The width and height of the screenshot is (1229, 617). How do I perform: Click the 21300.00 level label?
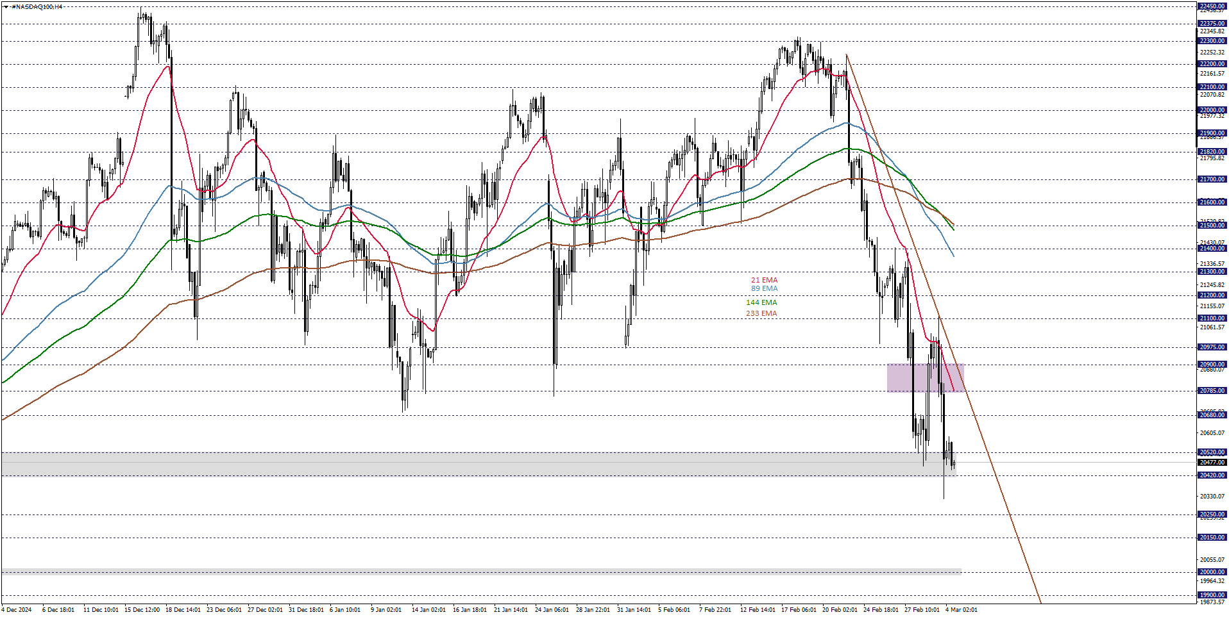coord(1212,272)
